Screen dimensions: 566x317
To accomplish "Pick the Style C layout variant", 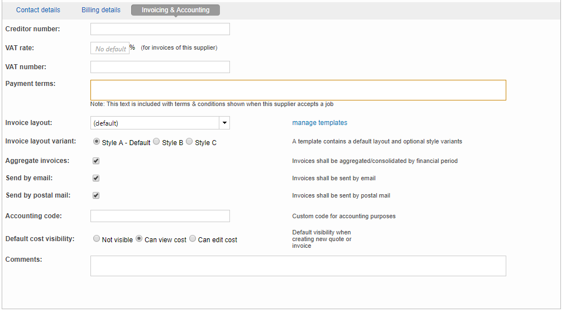I will tap(189, 142).
